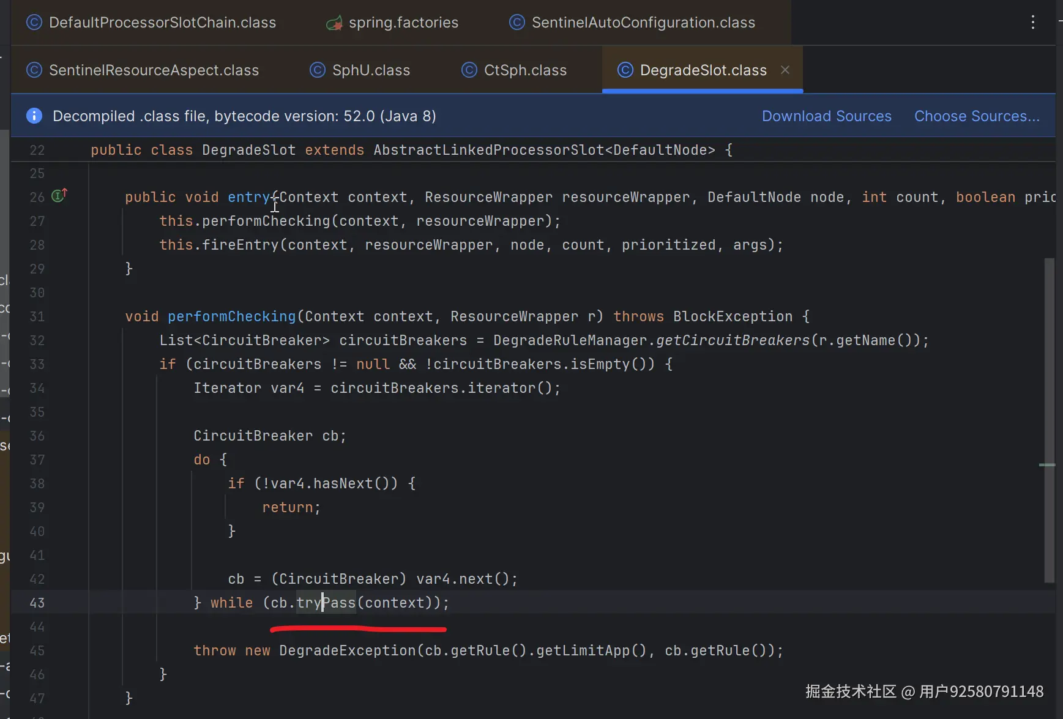Click the class icon on DefaultProcessorSlotChain.class tab
1063x719 pixels.
[x=34, y=23]
